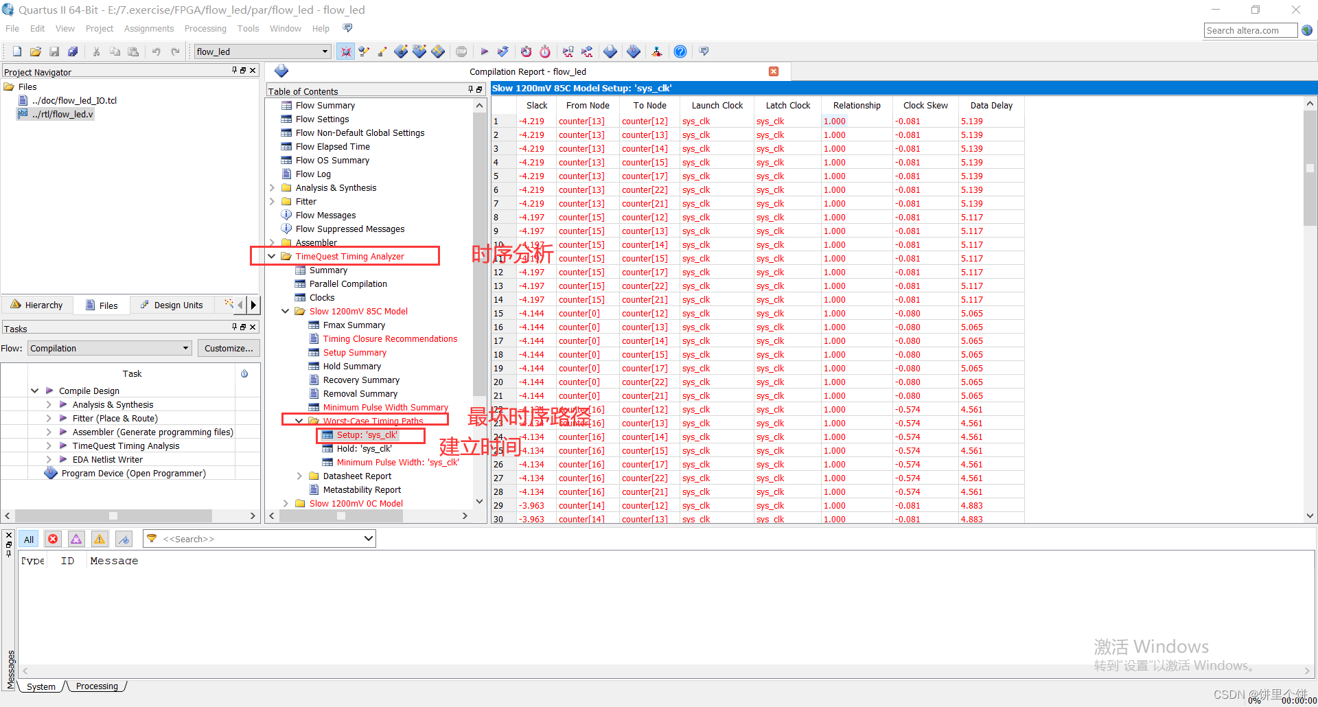Open the Processing menu

(205, 28)
